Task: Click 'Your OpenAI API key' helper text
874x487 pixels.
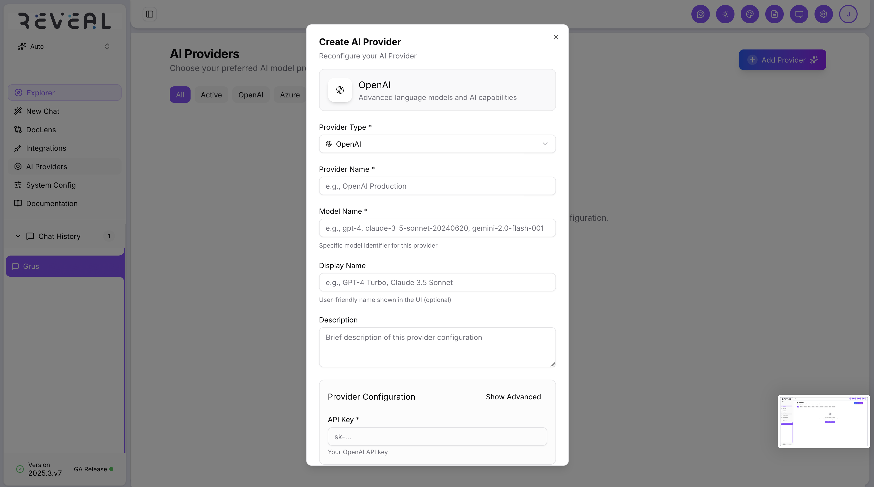Action: point(357,452)
